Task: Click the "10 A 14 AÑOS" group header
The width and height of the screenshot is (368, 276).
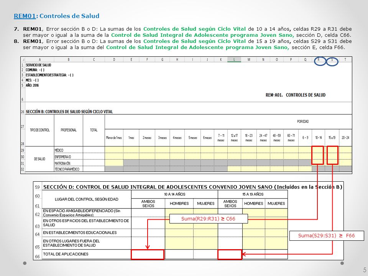Action: tap(175, 194)
